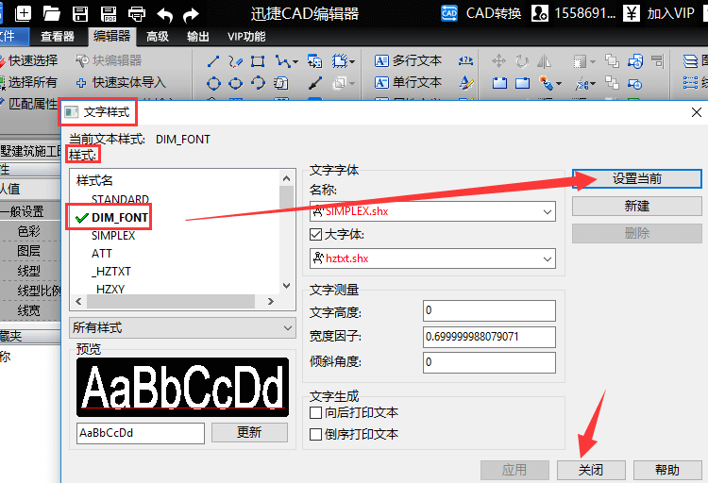This screenshot has width=708, height=483.
Task: Save the drawing using the floppy icon
Action: pos(80,13)
